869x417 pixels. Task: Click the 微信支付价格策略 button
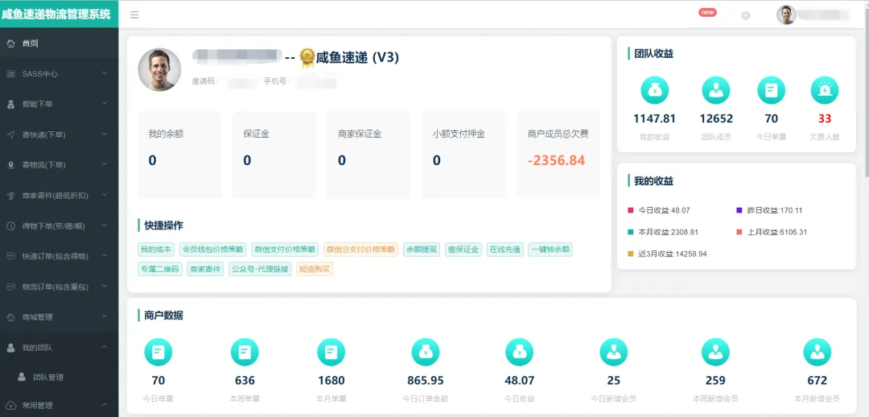coord(285,250)
